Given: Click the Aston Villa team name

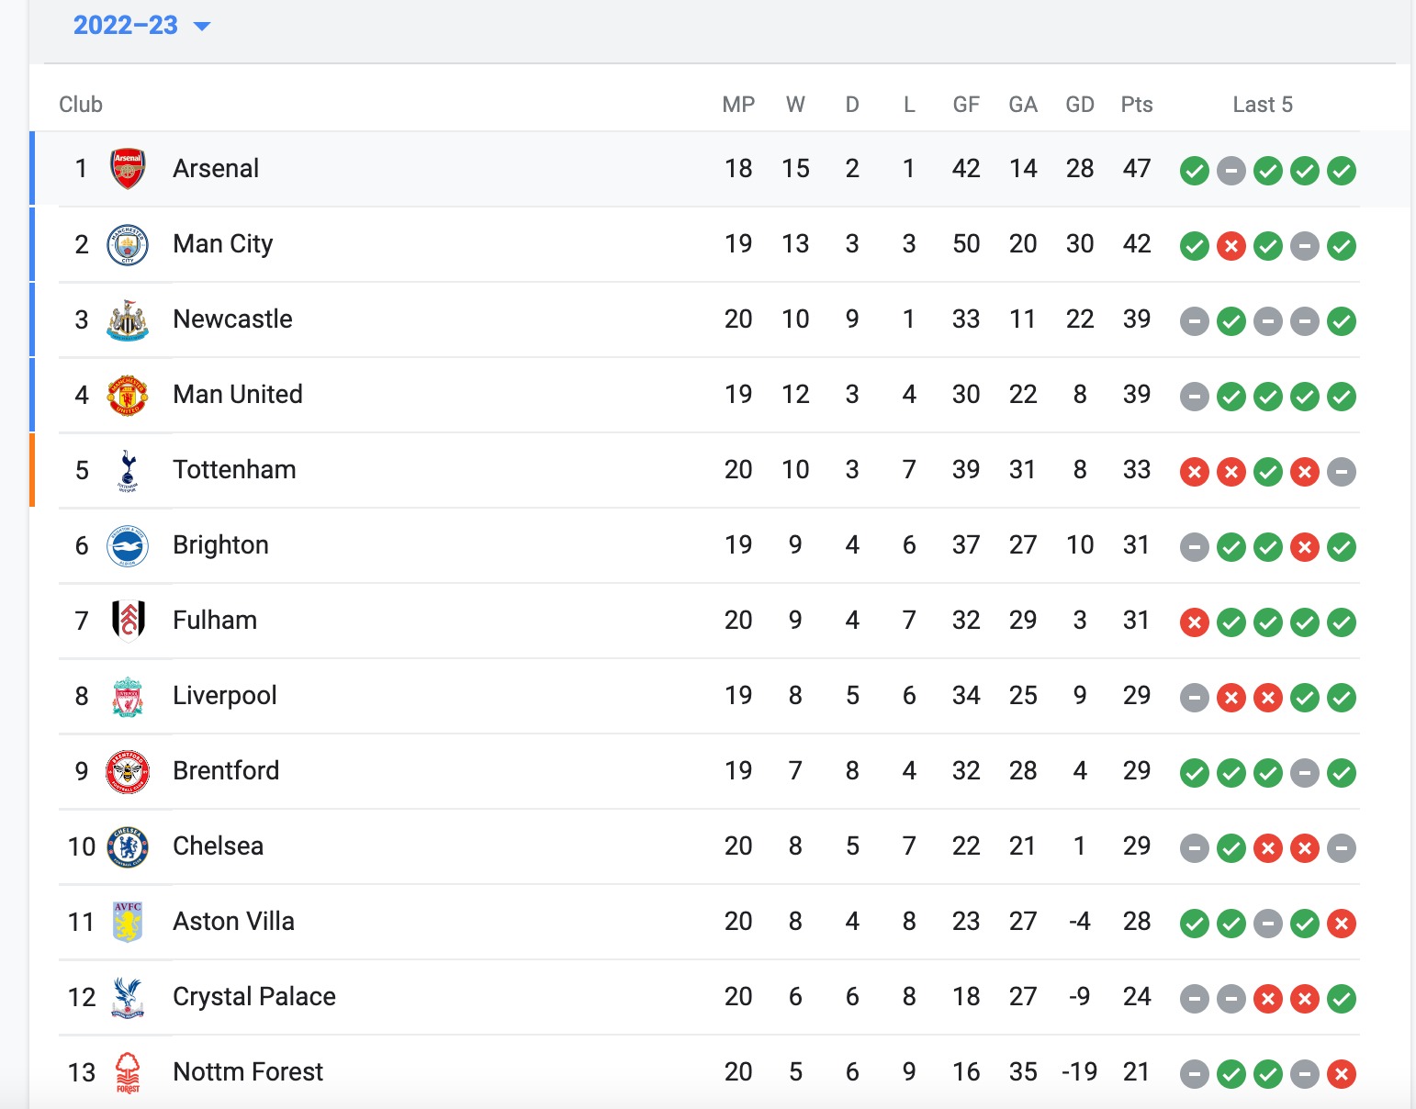Looking at the screenshot, I should pyautogui.click(x=234, y=922).
